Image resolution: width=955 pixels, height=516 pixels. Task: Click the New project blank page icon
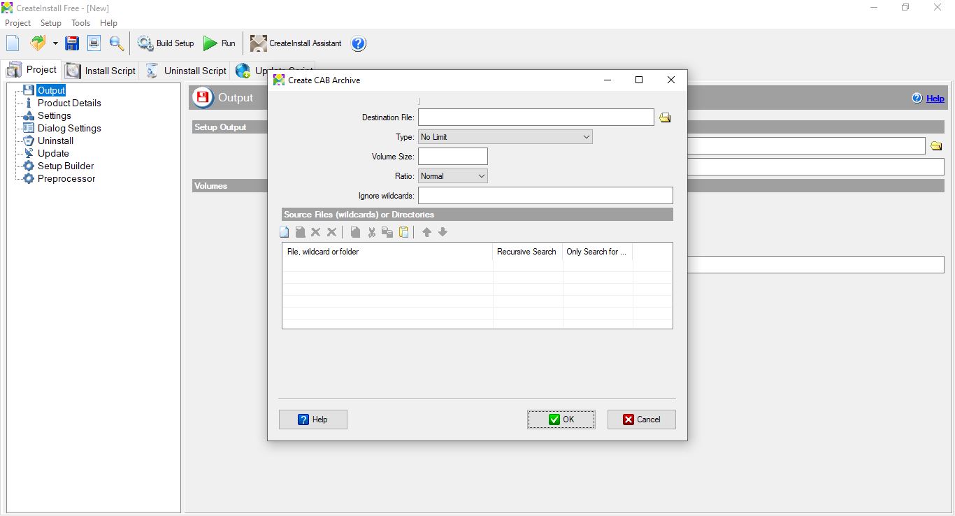pyautogui.click(x=13, y=43)
